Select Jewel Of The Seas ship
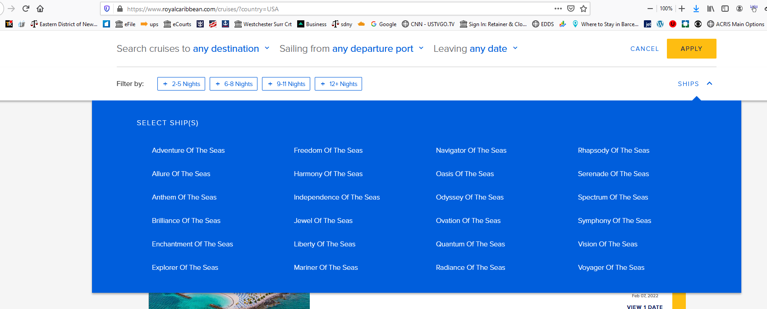The image size is (767, 309). point(323,221)
